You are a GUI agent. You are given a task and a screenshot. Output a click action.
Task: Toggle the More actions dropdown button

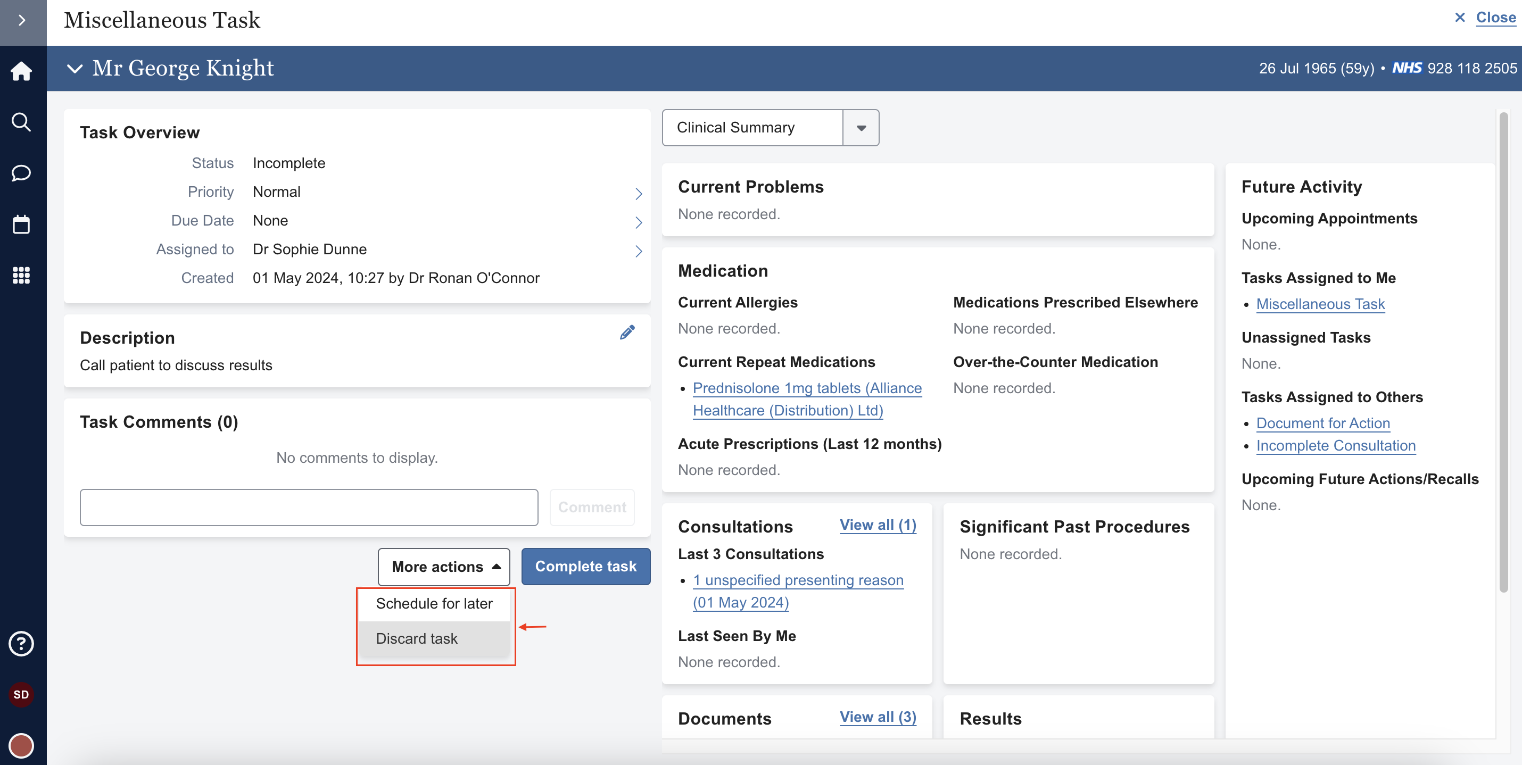(x=444, y=567)
